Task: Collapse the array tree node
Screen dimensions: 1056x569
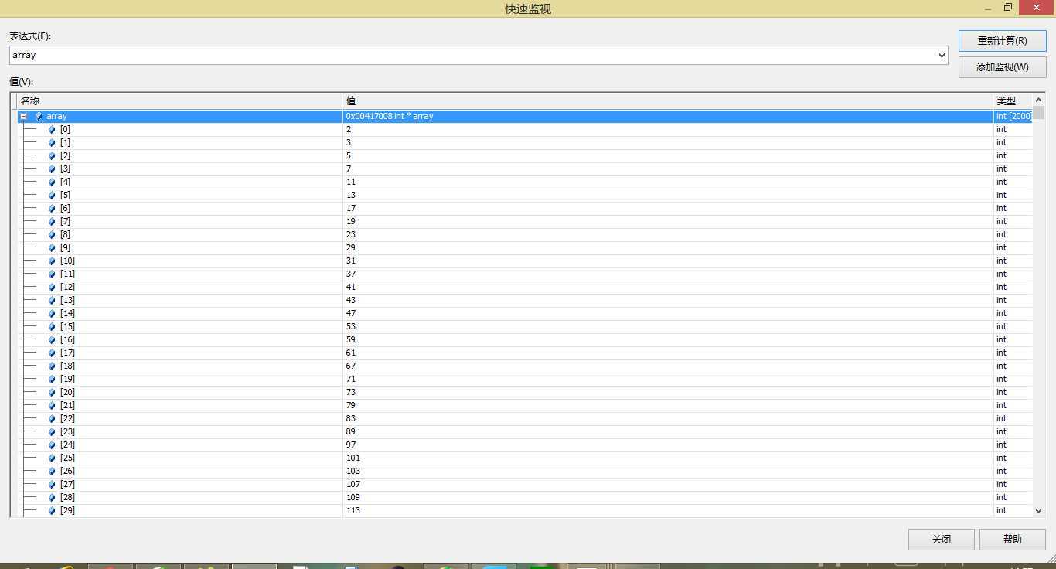Action: [23, 116]
